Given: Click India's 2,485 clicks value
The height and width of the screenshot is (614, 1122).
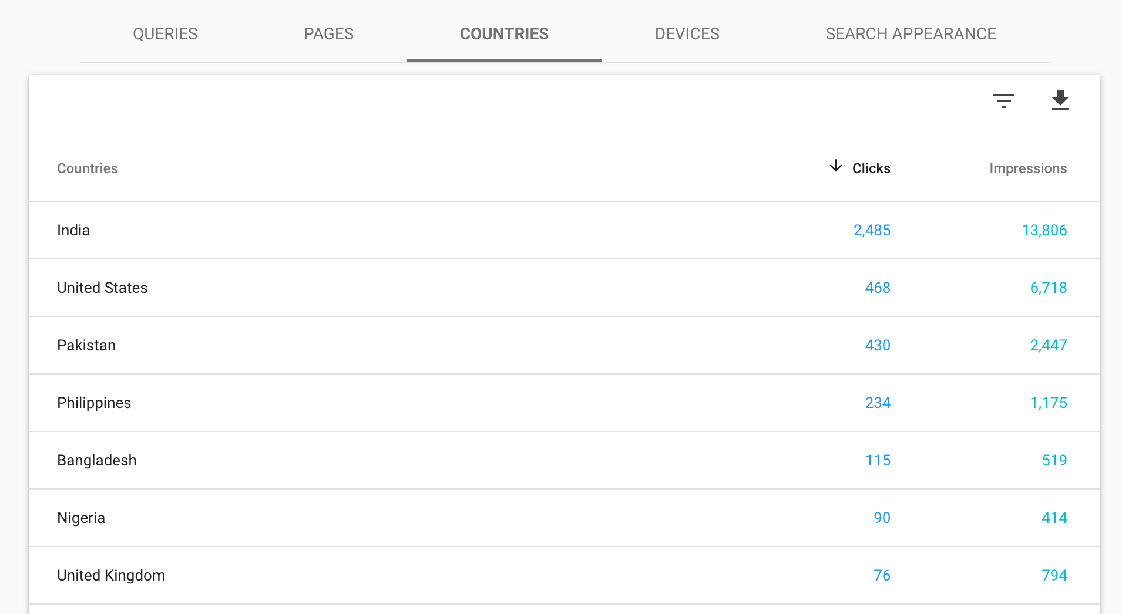Looking at the screenshot, I should (872, 230).
